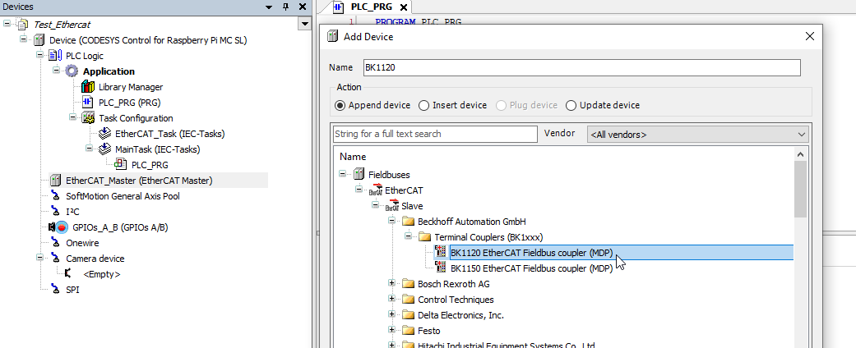The height and width of the screenshot is (348, 856).
Task: Select MainTask (IEC-Tasks) in device tree
Action: 157,149
